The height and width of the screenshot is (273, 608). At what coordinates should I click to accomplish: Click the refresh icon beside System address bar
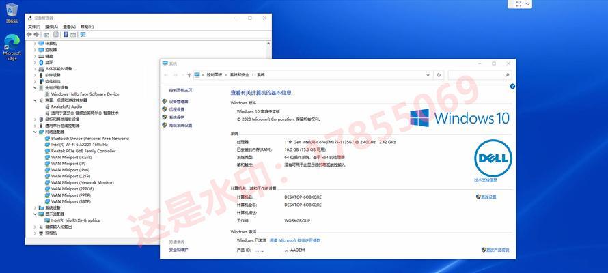(x=439, y=75)
